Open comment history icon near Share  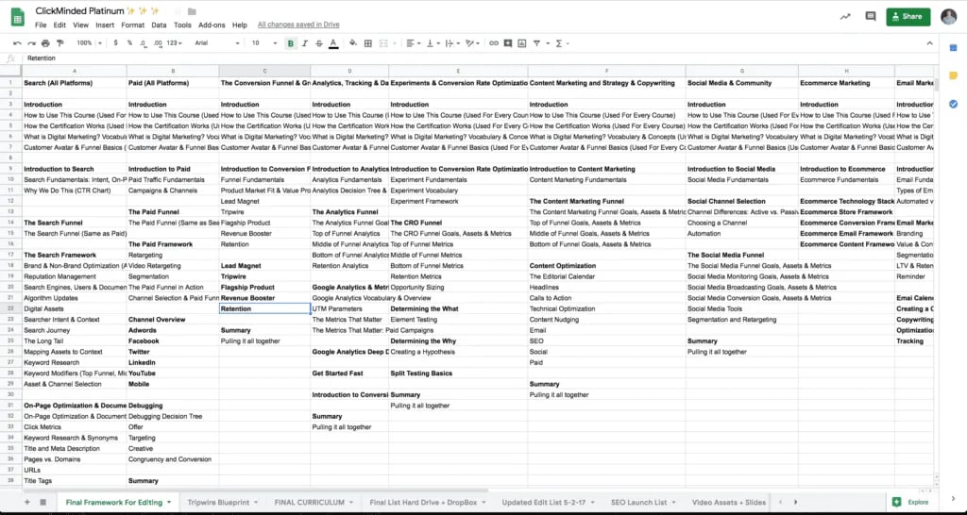coord(870,16)
